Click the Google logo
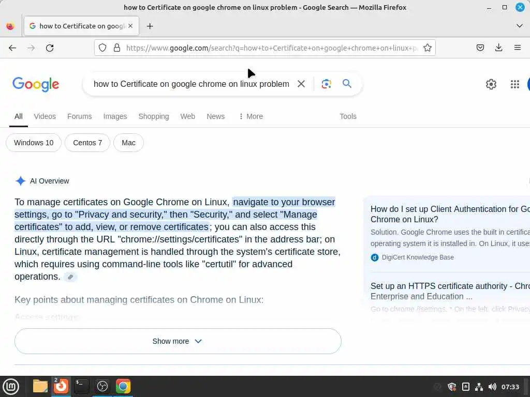 (x=36, y=84)
